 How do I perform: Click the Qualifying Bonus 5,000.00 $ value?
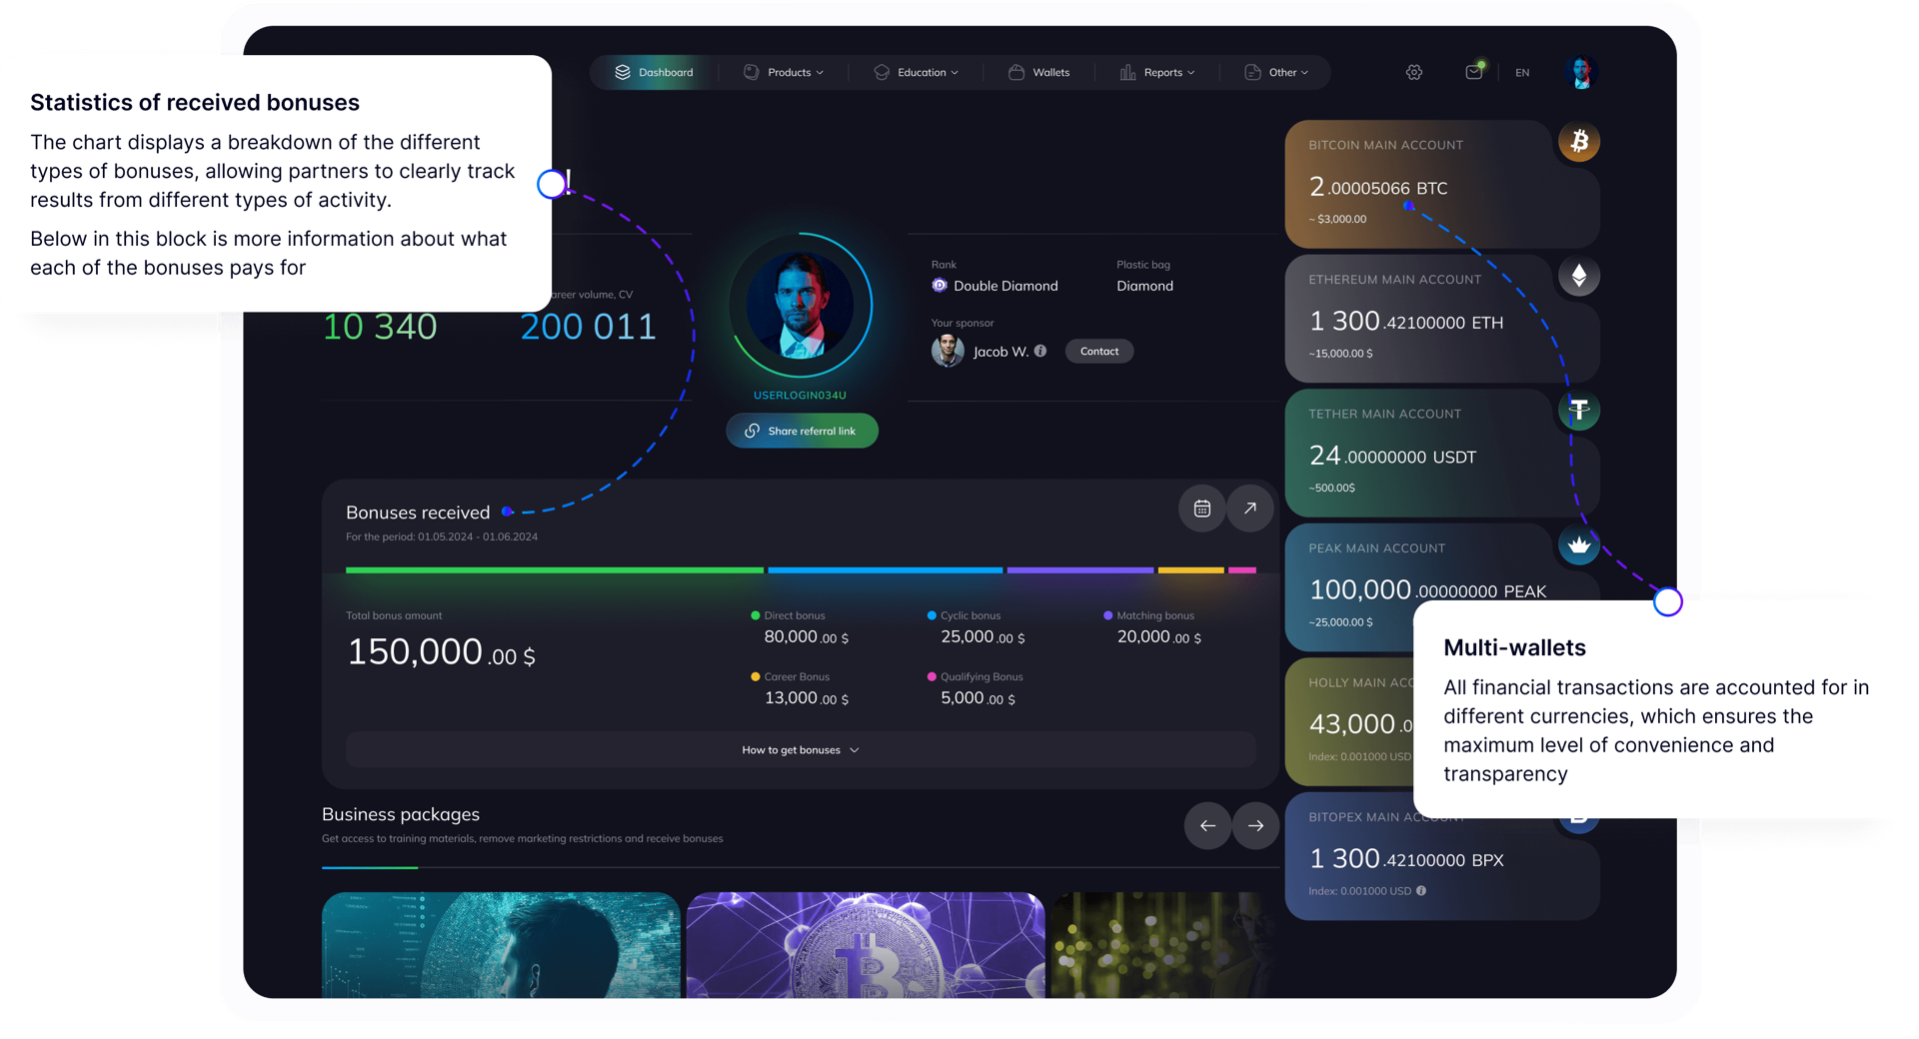tap(977, 698)
